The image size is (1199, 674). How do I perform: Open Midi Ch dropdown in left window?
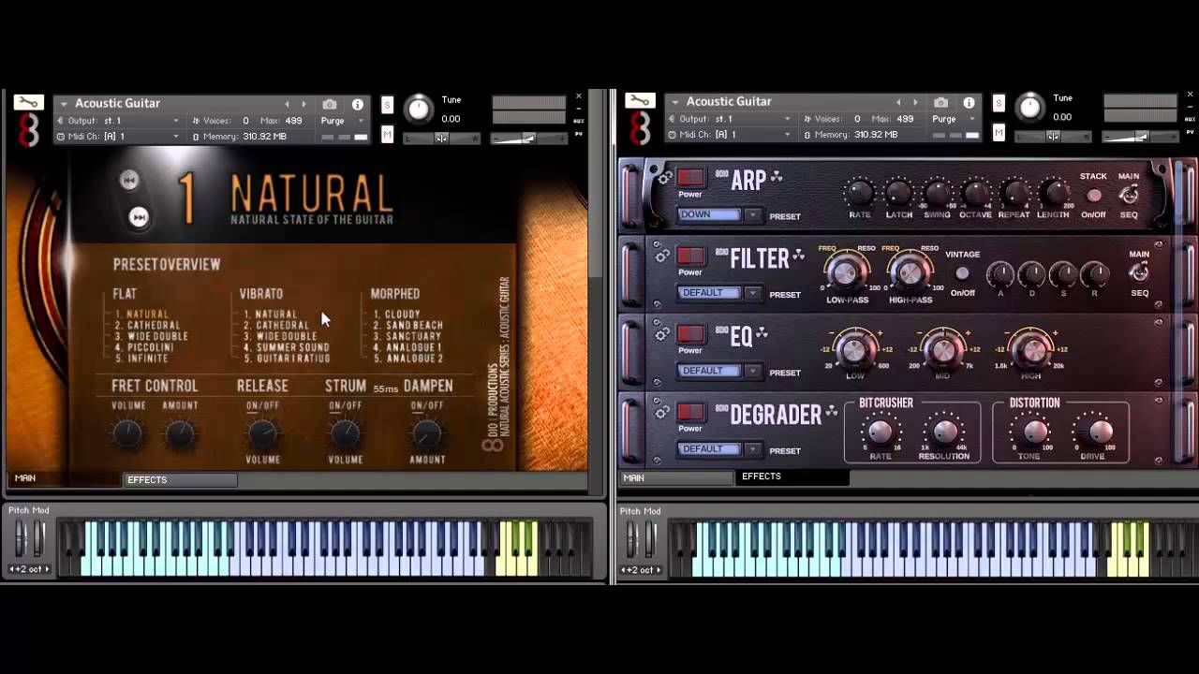118,137
